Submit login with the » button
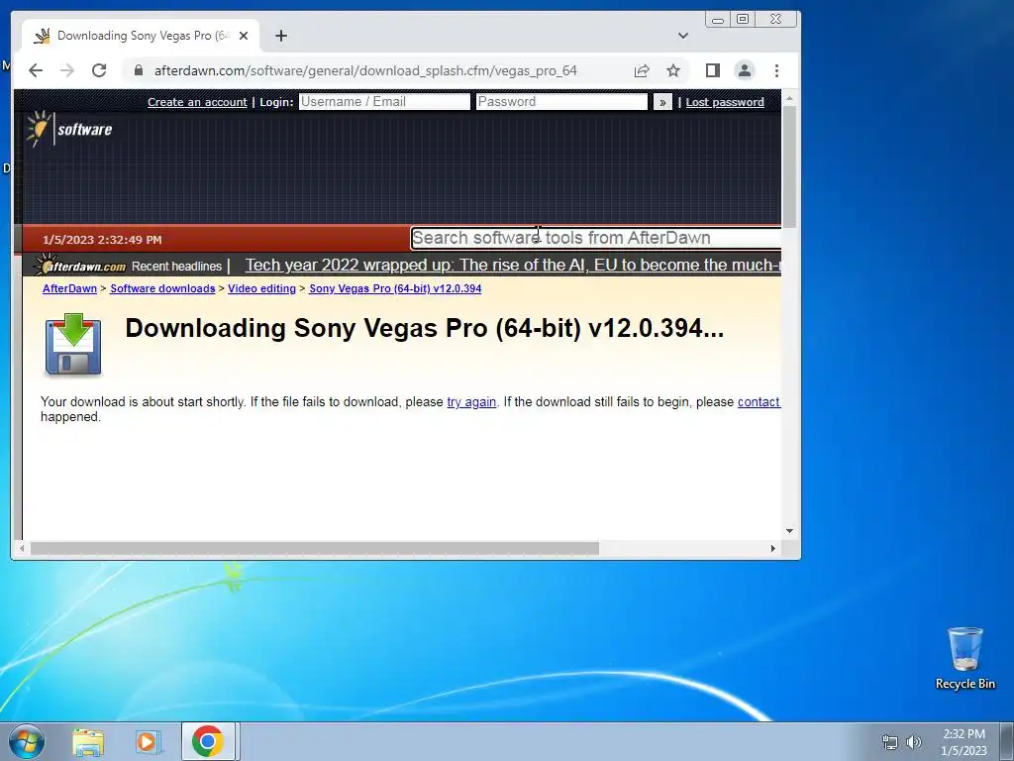1014x761 pixels. 662,102
